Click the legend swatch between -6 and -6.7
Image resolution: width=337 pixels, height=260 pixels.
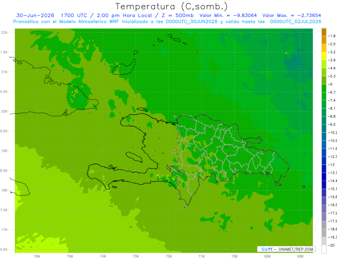(324, 88)
